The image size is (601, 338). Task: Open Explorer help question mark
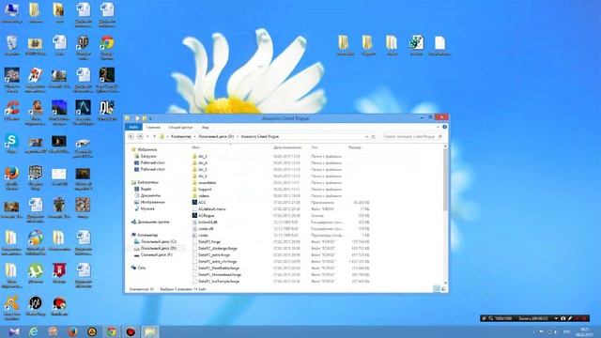click(x=444, y=127)
